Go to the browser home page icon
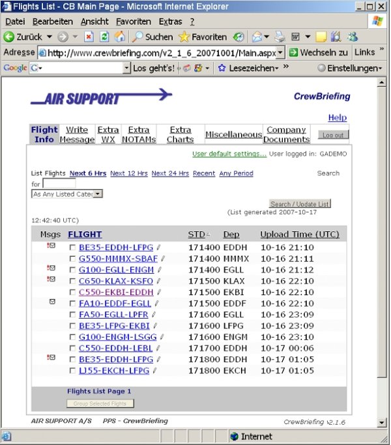The height and width of the screenshot is (445, 391). click(120, 37)
